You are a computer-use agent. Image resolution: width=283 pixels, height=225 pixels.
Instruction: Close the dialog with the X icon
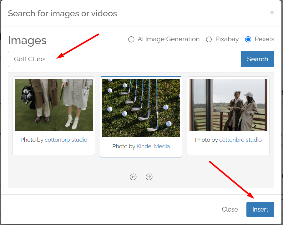point(272,12)
